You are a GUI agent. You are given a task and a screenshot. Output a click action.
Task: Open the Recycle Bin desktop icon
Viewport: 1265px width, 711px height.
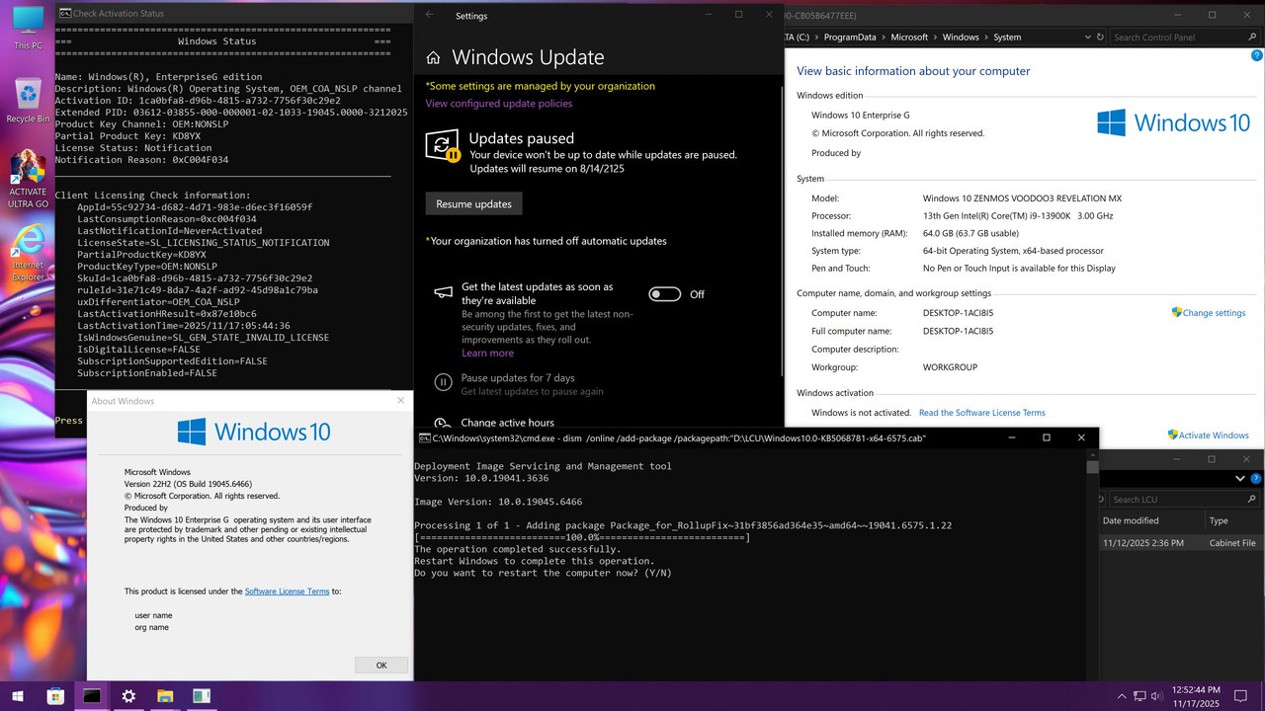28,100
